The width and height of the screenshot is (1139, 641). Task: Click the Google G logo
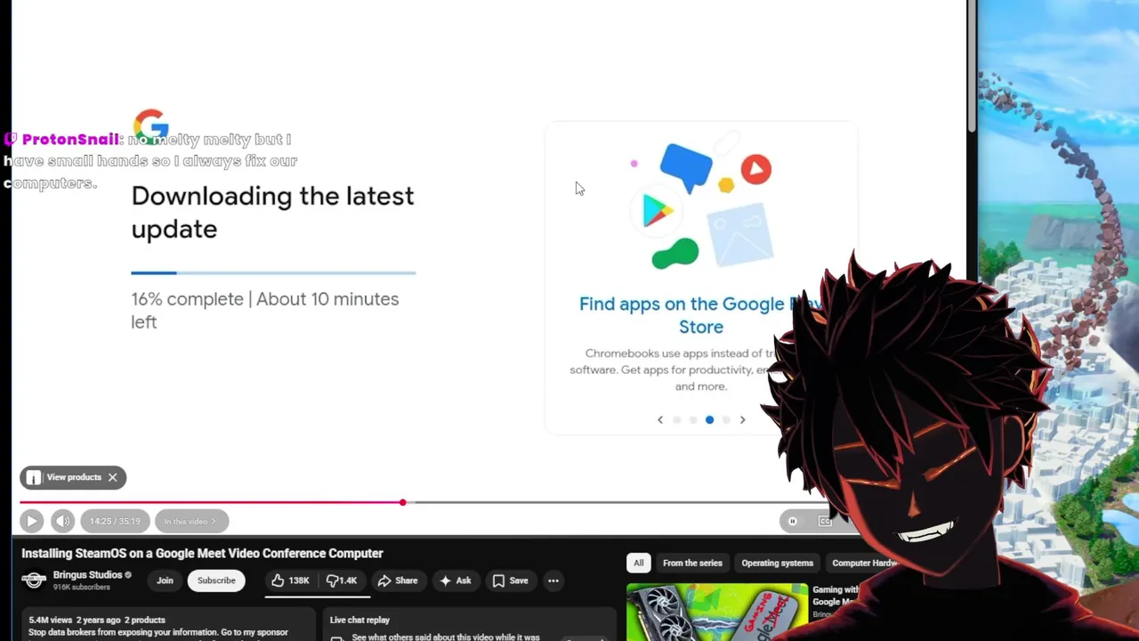(151, 126)
